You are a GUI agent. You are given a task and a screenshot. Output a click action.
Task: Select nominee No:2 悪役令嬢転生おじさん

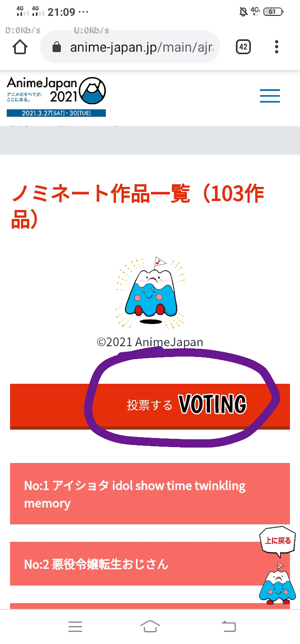(x=150, y=564)
